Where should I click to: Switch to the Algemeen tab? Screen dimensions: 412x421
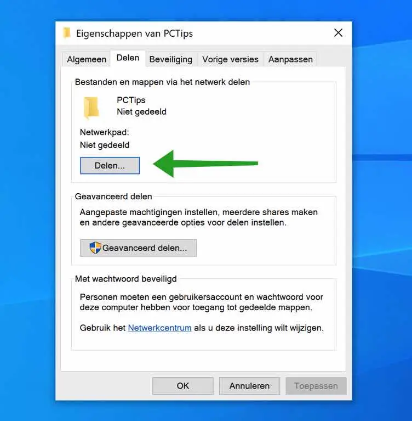coord(87,59)
